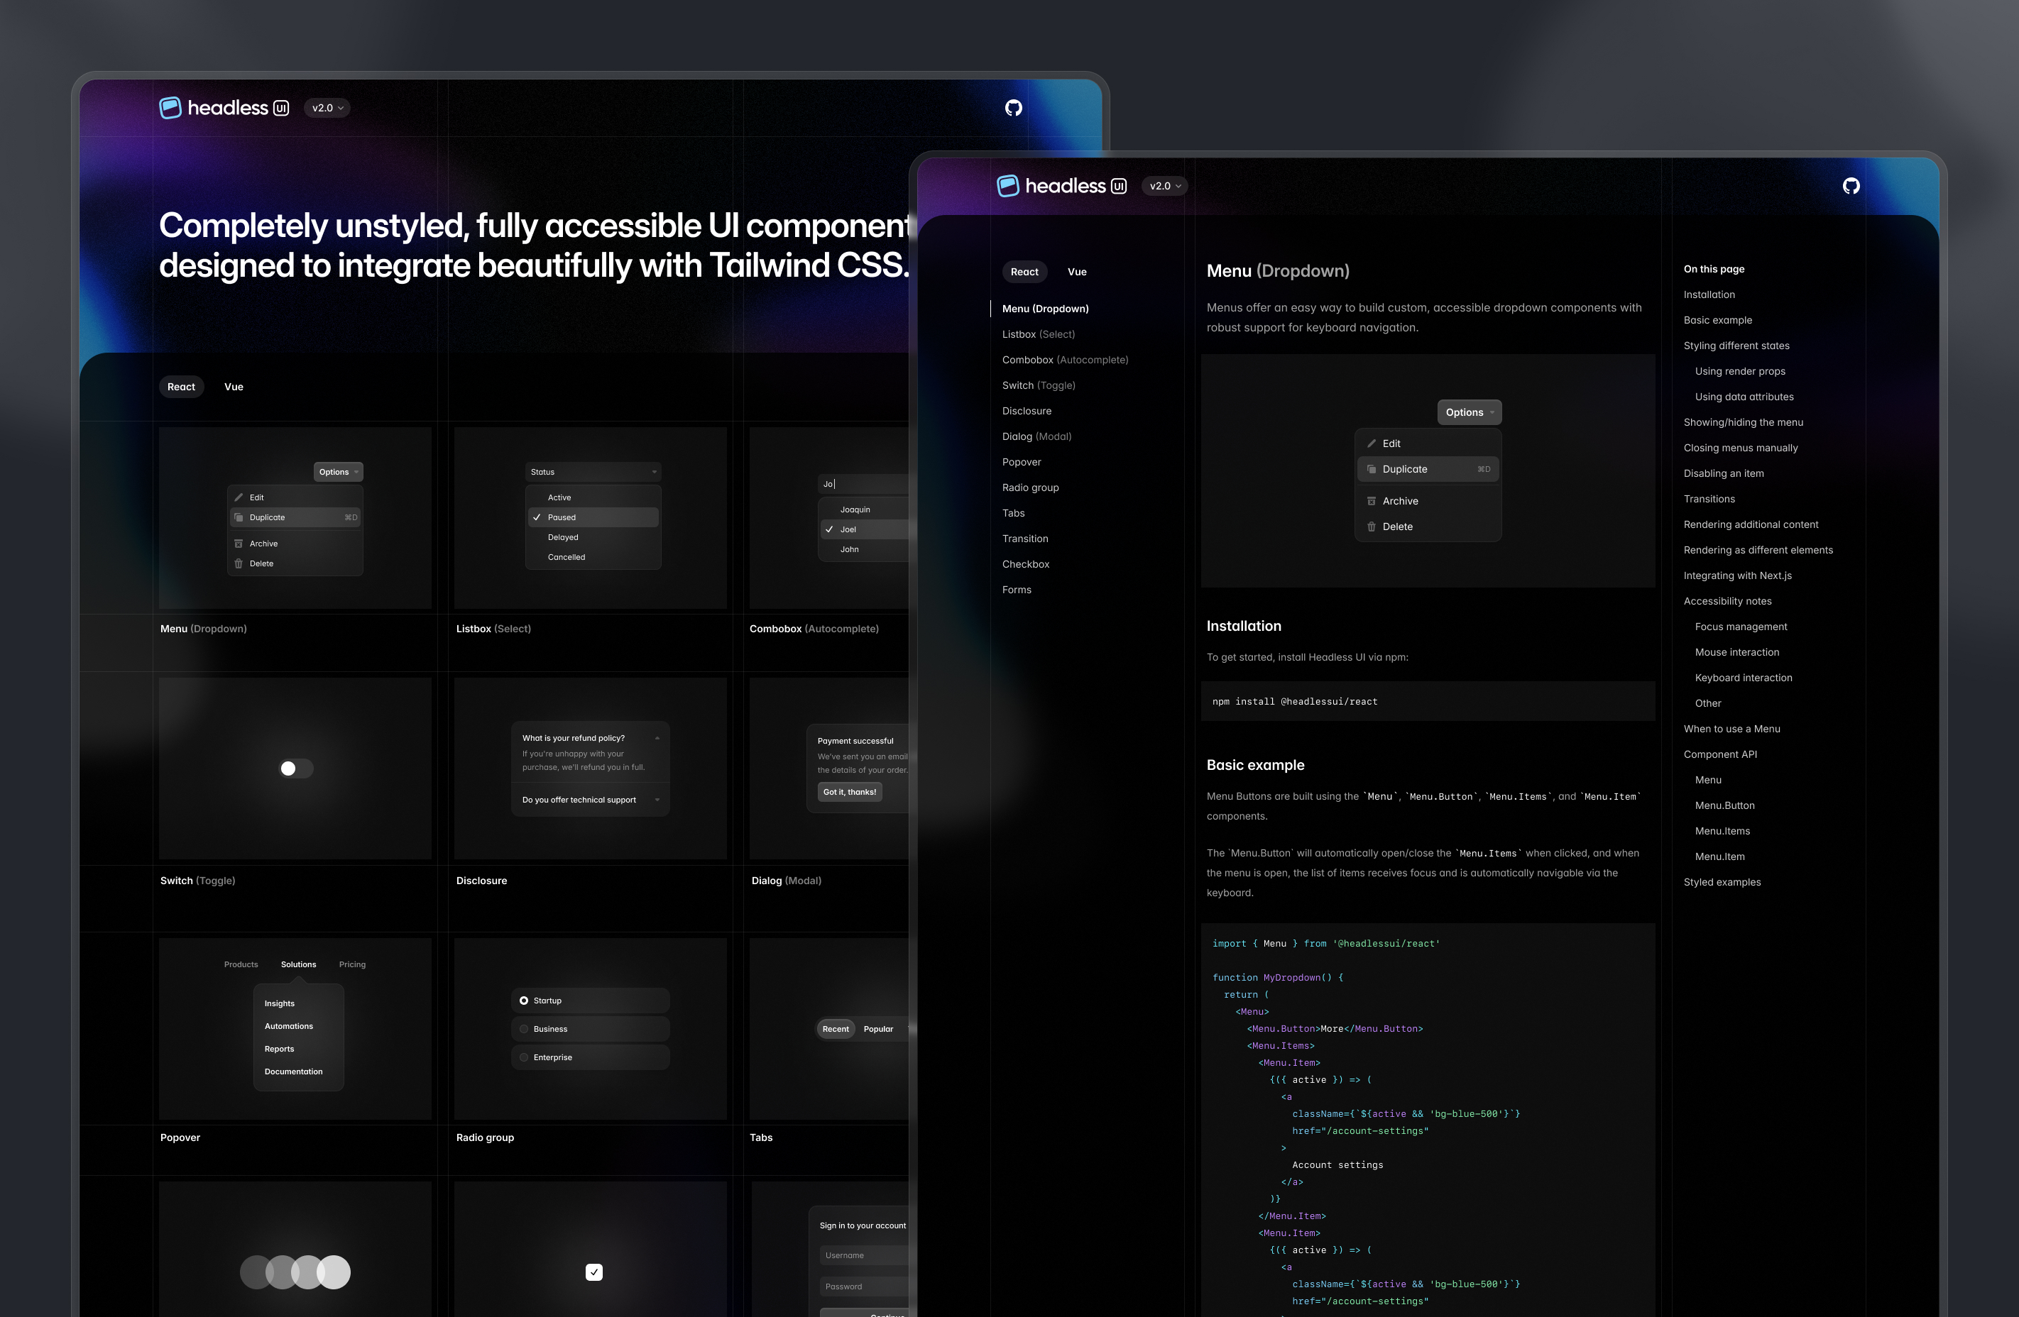Click pencil icon in homepage Menu card
The height and width of the screenshot is (1317, 2019).
coord(239,498)
